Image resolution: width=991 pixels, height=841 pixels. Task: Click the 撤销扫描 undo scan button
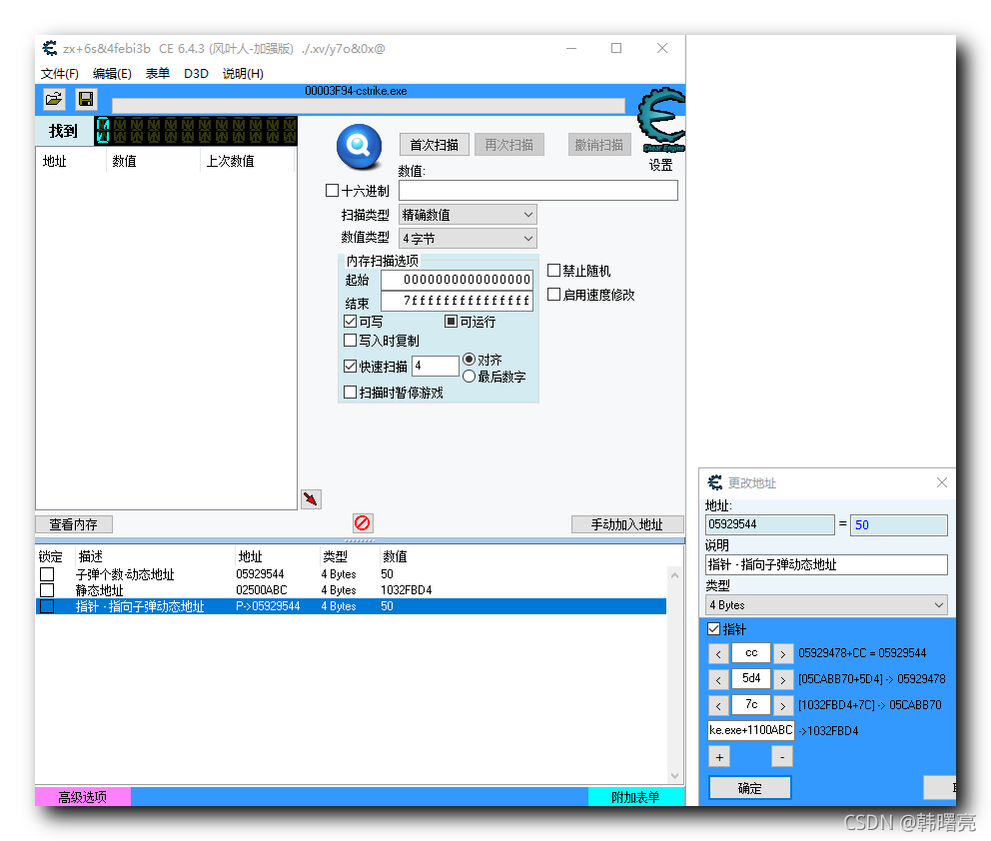(598, 145)
